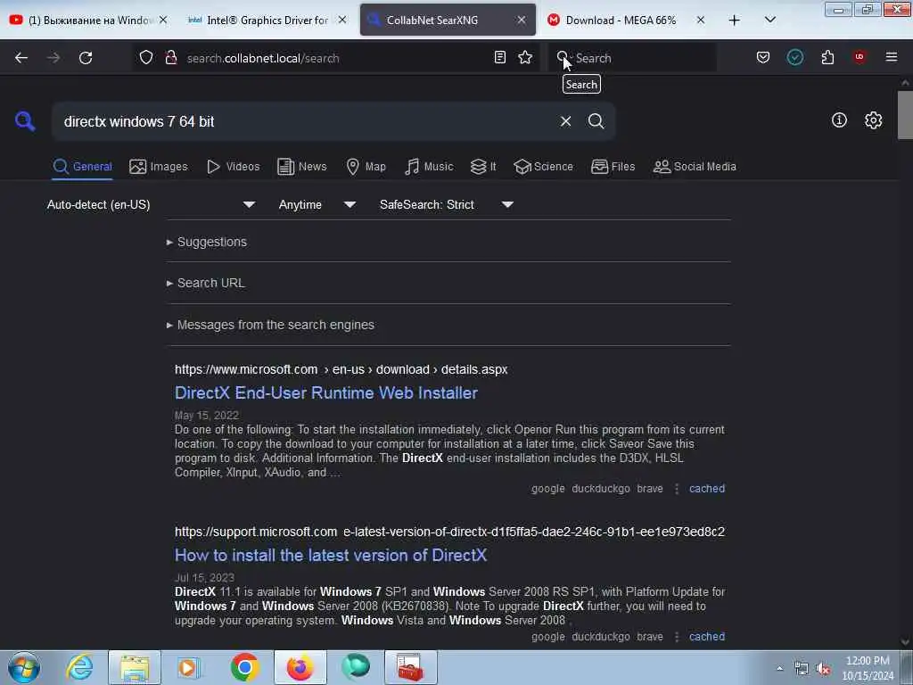Screen dimensions: 913x685
Task: Select the Videos search category
Action: coord(234,167)
